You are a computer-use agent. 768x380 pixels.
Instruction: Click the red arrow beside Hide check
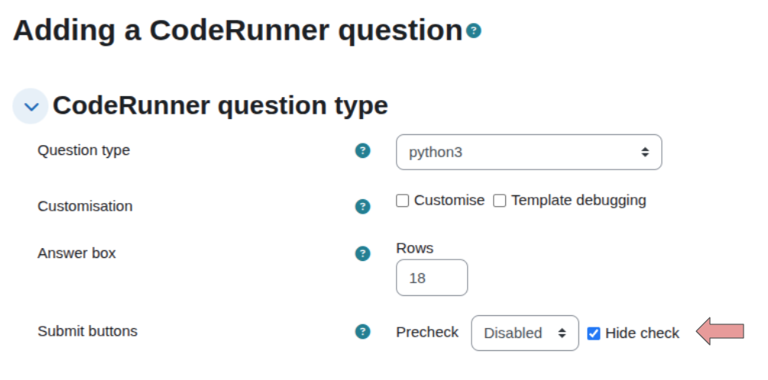tap(720, 331)
